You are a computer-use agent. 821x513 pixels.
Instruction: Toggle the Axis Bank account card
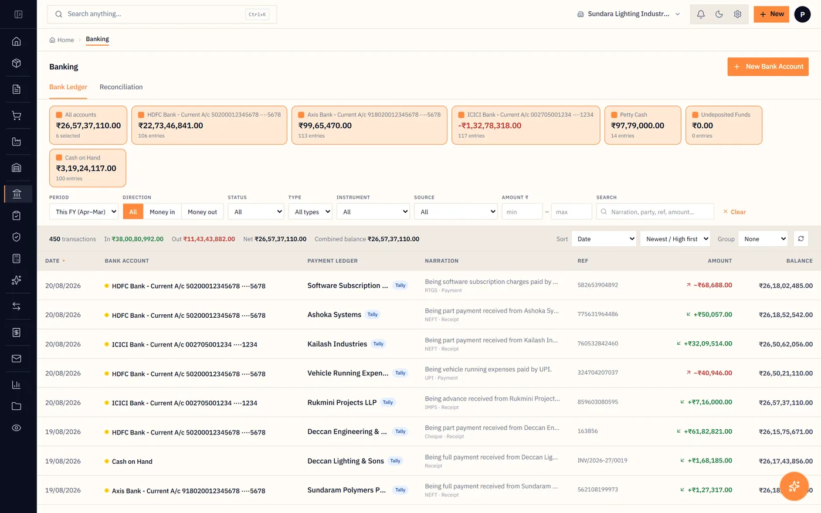click(369, 125)
